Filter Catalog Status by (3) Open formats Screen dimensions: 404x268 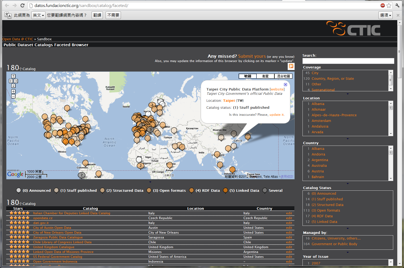326,211
